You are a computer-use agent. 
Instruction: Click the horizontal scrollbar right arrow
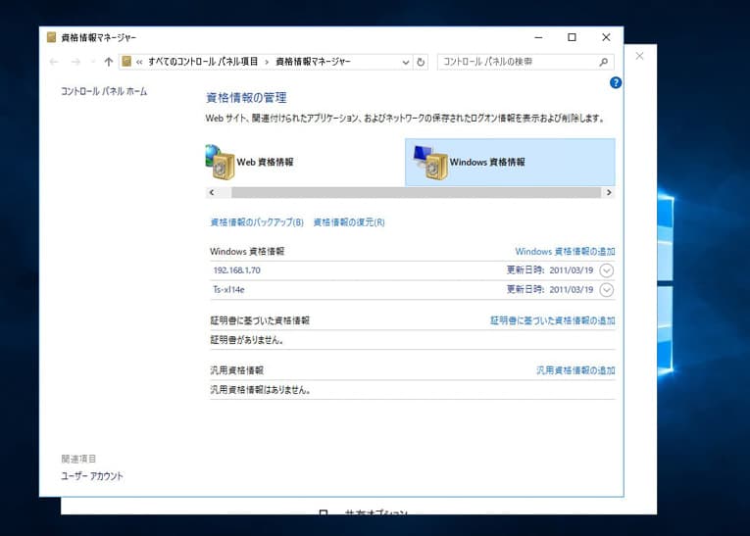pyautogui.click(x=609, y=193)
